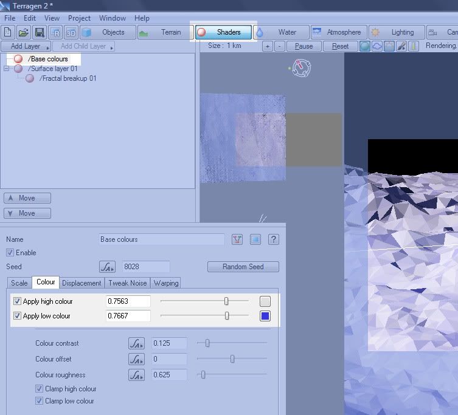Disable Clamp low colour checkbox
Image resolution: width=458 pixels, height=415 pixels.
[x=40, y=401]
